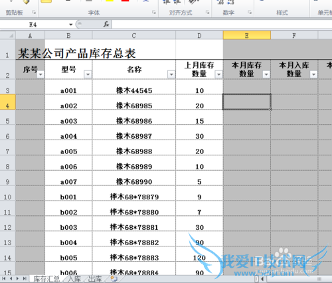Image resolution: width=332 pixels, height=283 pixels.
Task: Click the quantity cell showing 9
Action: (x=199, y=193)
